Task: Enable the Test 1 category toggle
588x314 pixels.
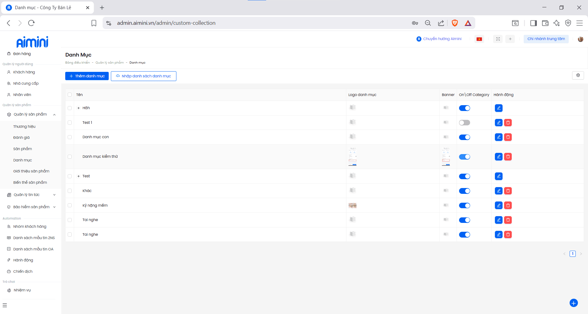Action: coord(464,123)
